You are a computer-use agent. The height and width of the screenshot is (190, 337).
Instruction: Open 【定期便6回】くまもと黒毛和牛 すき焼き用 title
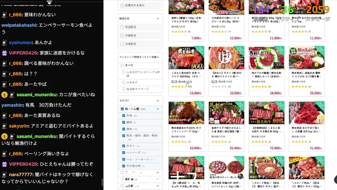[x=266, y=130]
